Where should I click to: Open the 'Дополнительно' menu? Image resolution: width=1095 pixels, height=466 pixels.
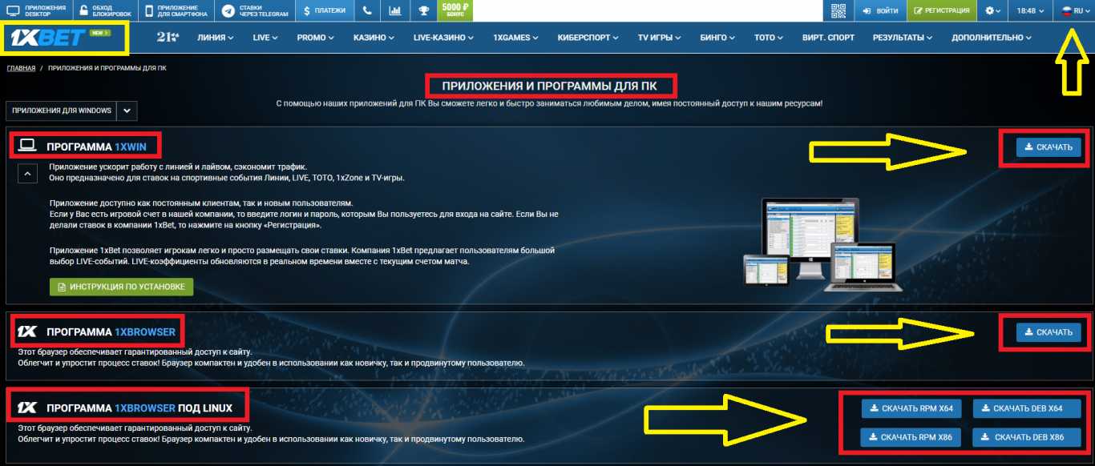click(992, 38)
